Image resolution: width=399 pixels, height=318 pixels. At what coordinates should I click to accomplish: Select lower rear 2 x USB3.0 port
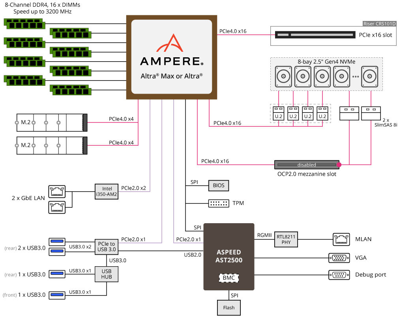(x=57, y=251)
